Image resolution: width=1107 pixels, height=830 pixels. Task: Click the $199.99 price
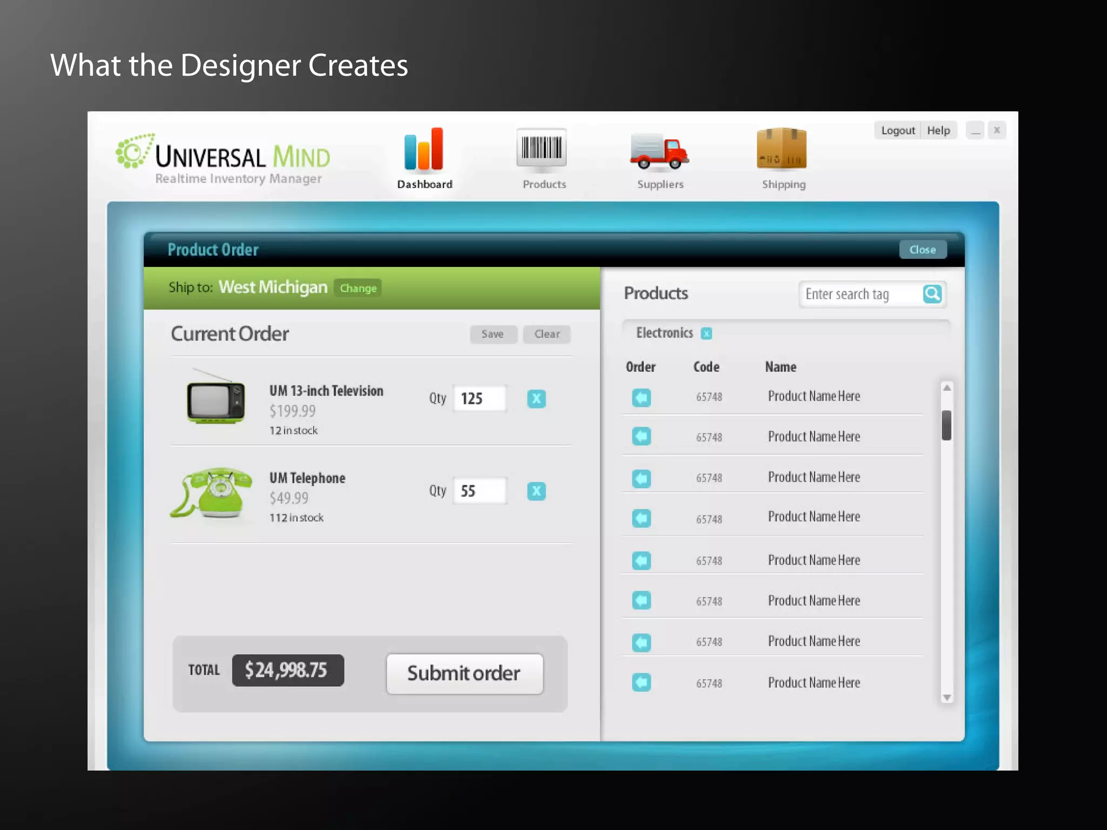point(292,411)
